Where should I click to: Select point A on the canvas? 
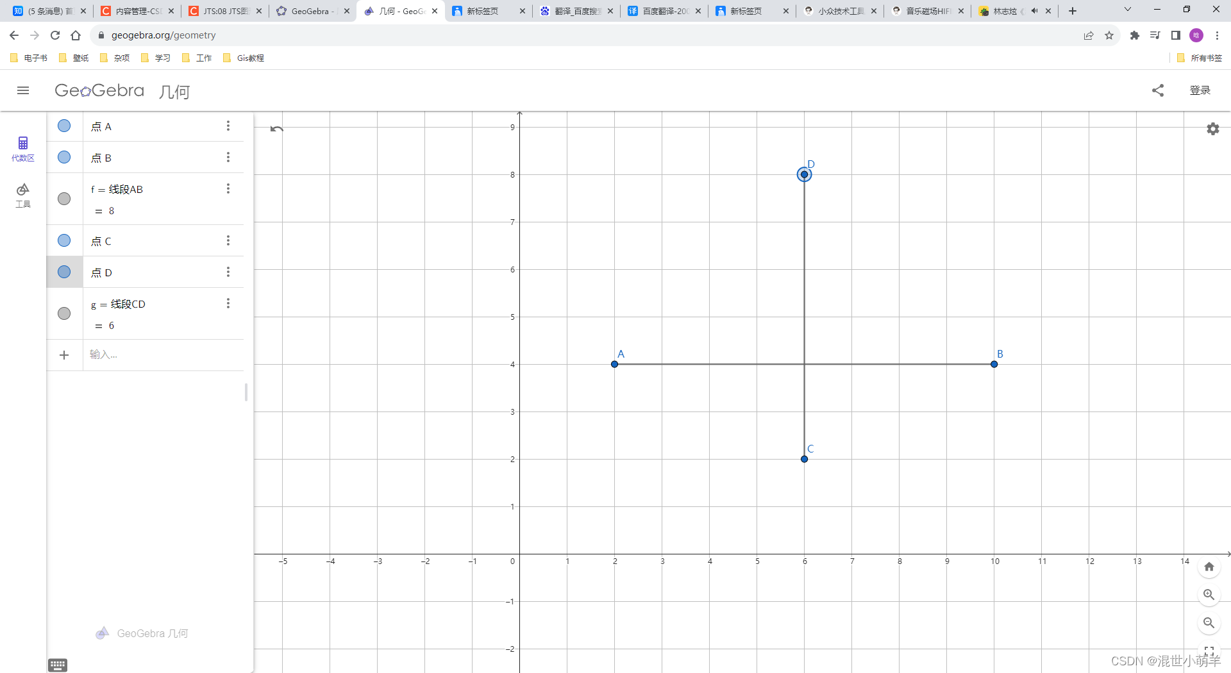615,364
